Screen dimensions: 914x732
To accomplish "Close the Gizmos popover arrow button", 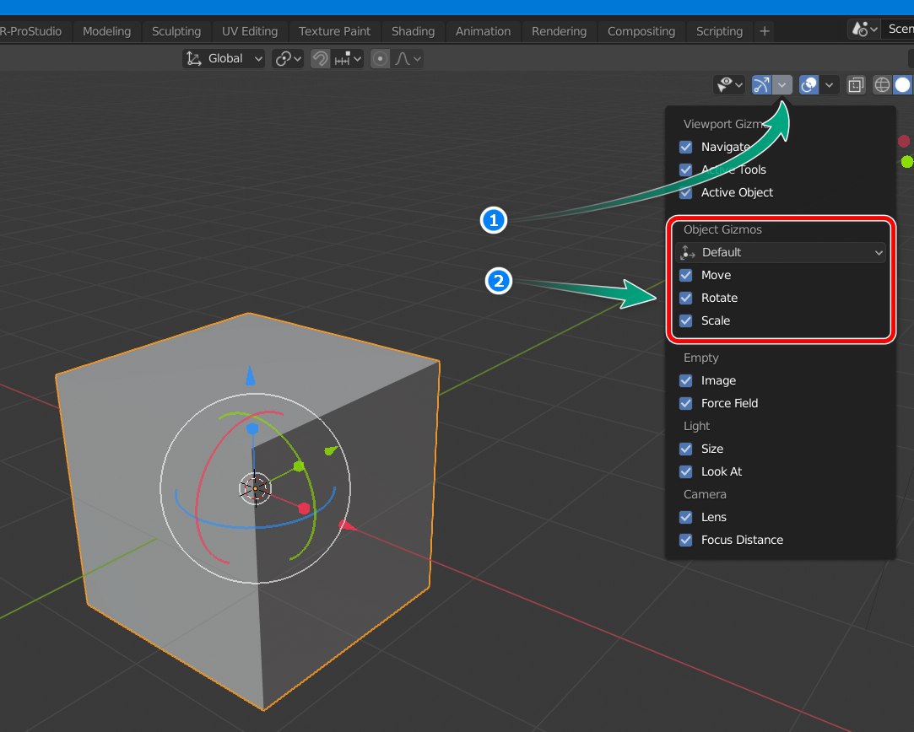I will tap(782, 85).
